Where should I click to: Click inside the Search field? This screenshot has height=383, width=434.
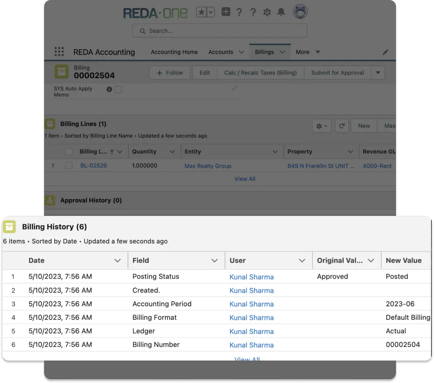point(220,30)
